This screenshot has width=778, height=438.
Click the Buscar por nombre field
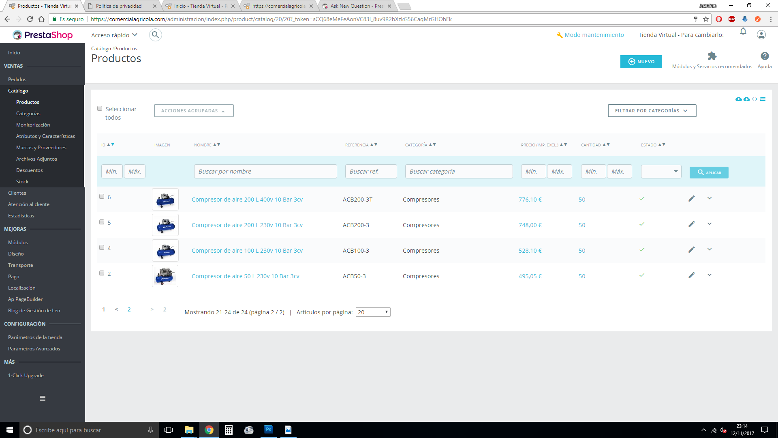[265, 172]
